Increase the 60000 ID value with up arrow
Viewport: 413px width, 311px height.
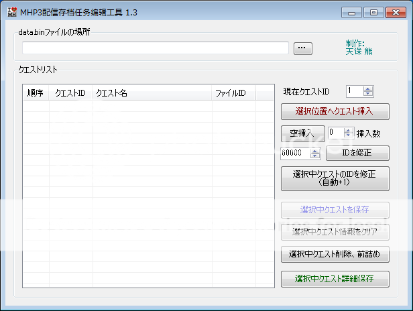coord(314,151)
